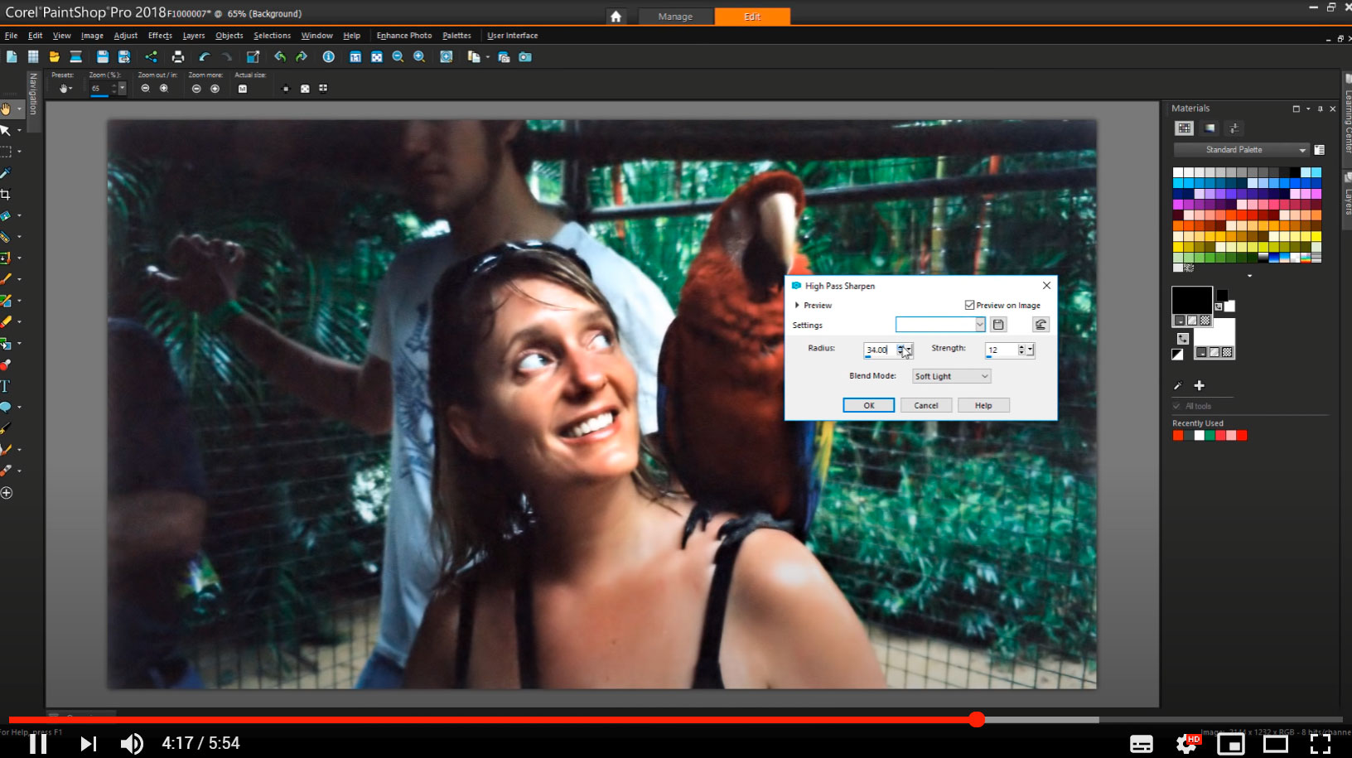The height and width of the screenshot is (758, 1352).
Task: Expand the Preview section of High Pass Sharpen
Action: (795, 305)
